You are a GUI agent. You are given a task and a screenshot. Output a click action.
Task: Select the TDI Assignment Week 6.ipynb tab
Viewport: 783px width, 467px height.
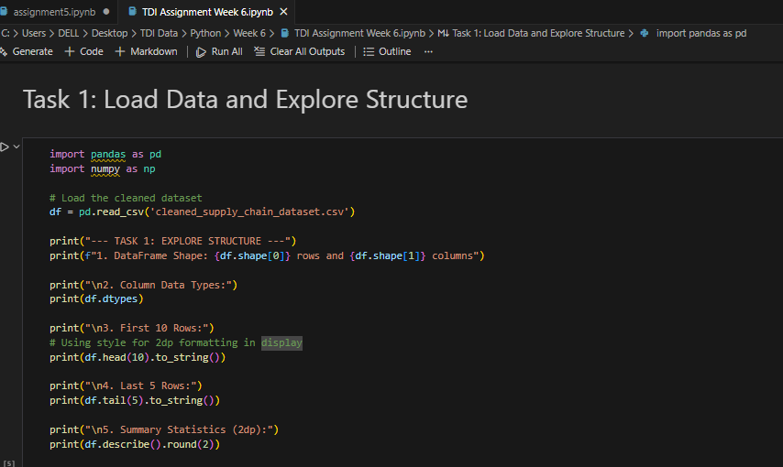(207, 12)
